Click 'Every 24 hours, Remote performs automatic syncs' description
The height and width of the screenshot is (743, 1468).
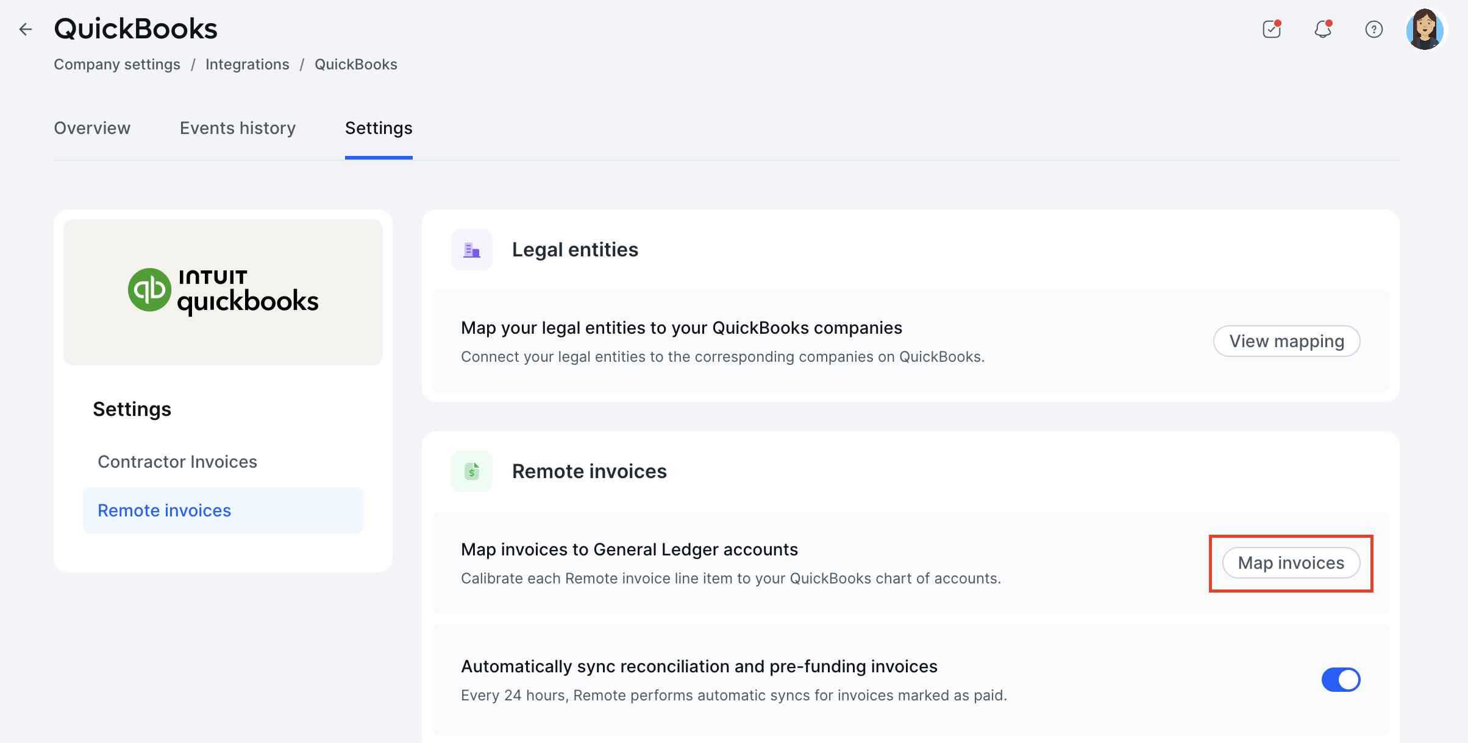click(734, 695)
